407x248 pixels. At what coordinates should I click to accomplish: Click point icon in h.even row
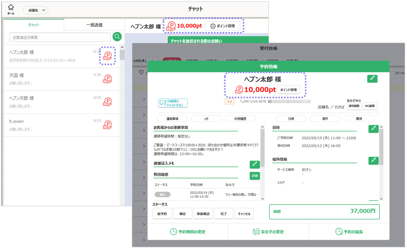coord(107,125)
